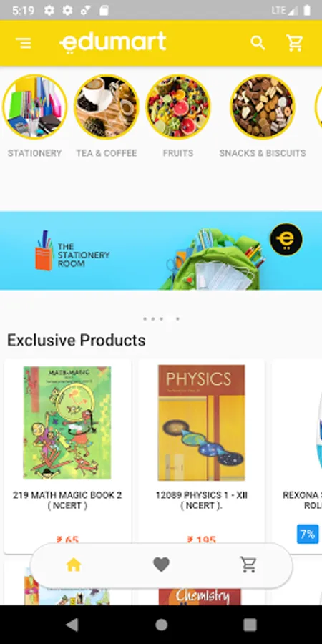The height and width of the screenshot is (644, 322).
Task: Open Snacks & Biscuits category circle
Action: click(x=263, y=107)
